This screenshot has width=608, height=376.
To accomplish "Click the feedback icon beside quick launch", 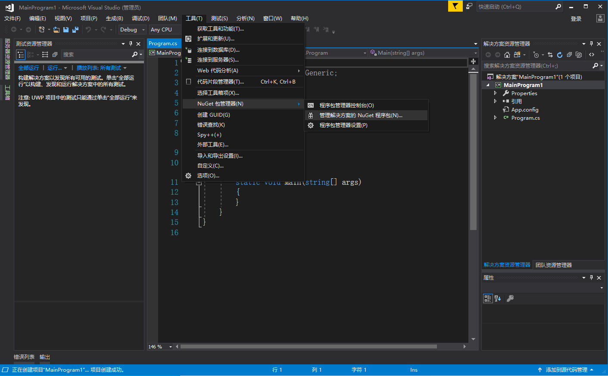I will 469,6.
